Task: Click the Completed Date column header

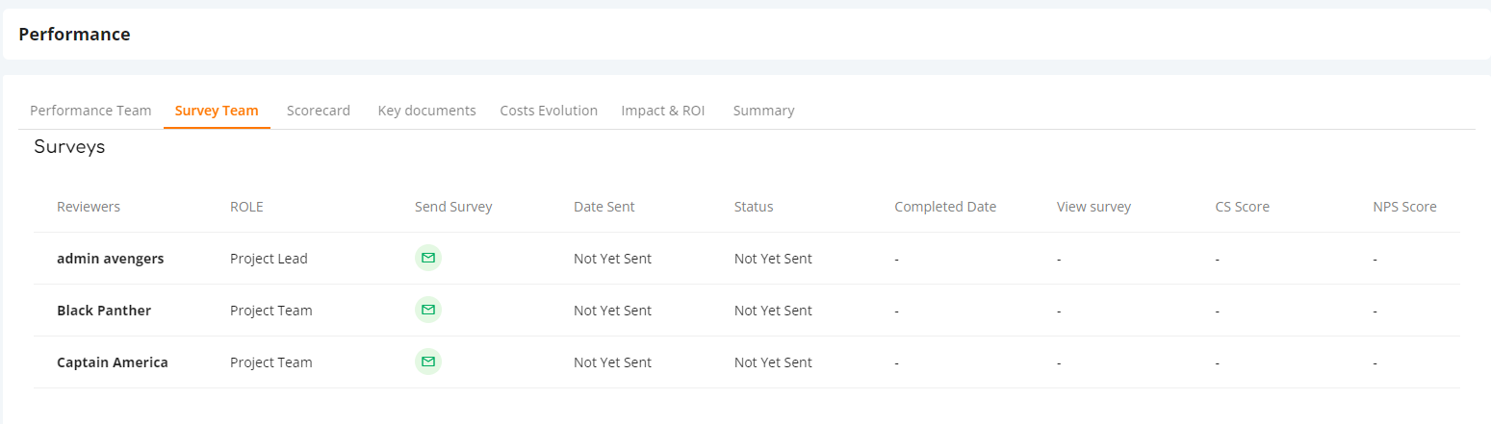Action: click(x=945, y=207)
